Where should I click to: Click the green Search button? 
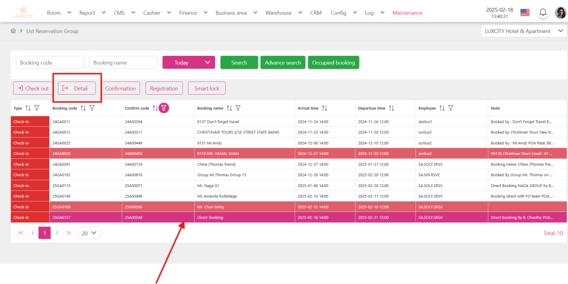[239, 63]
